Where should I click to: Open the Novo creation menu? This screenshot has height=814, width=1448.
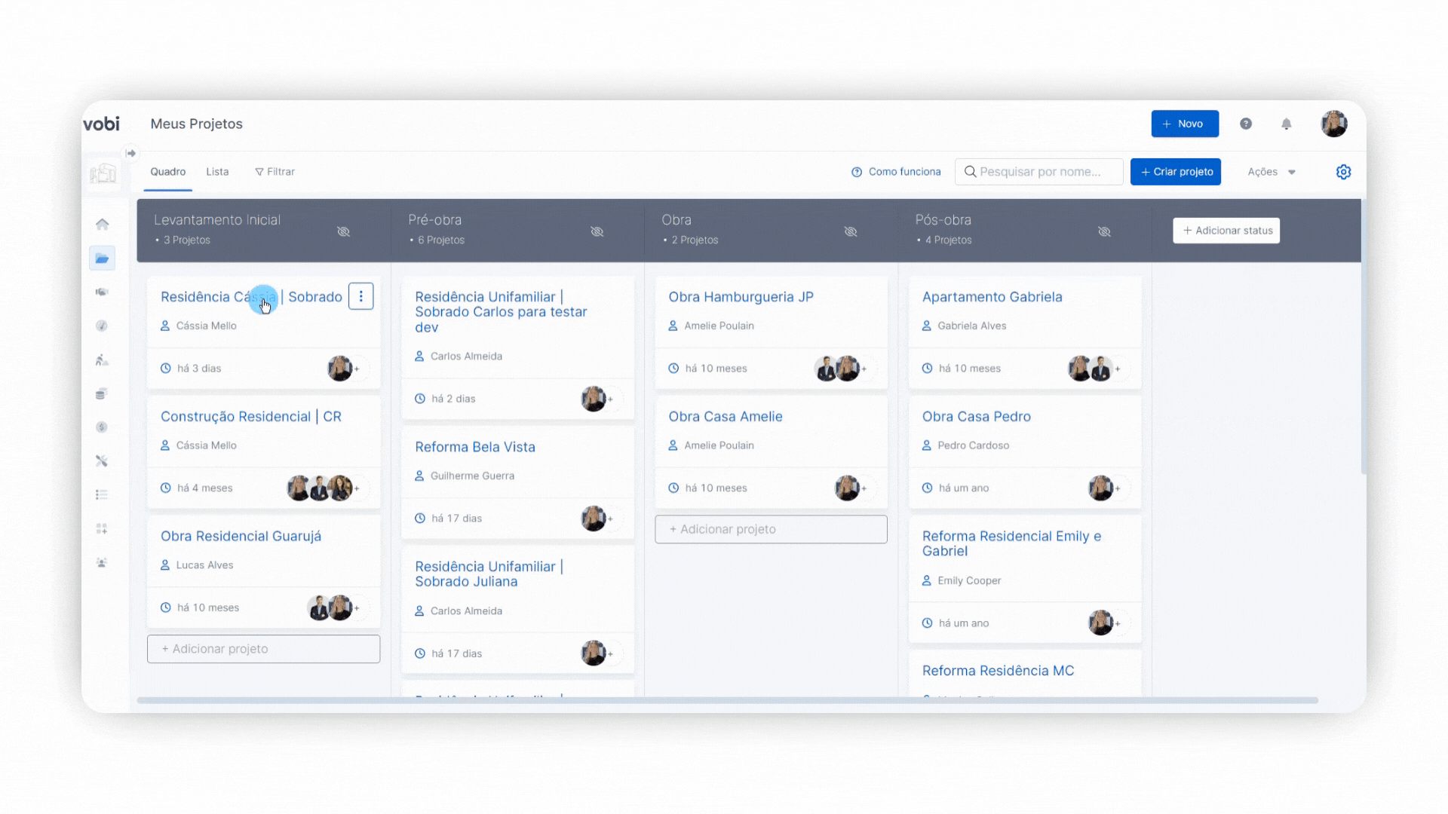pyautogui.click(x=1184, y=124)
